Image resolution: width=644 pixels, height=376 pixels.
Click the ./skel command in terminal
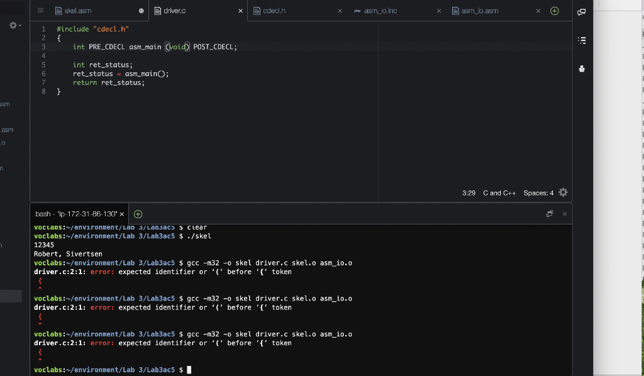click(x=199, y=236)
